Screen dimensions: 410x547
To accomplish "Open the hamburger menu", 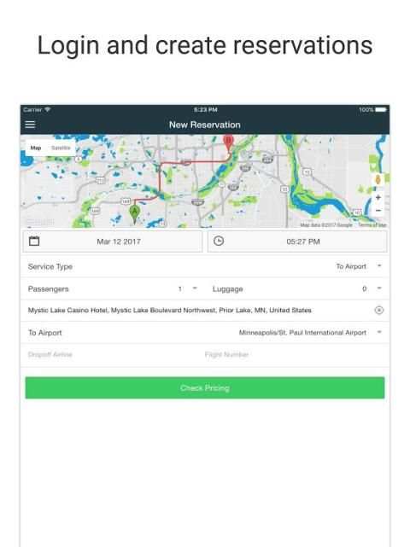I will pos(31,125).
